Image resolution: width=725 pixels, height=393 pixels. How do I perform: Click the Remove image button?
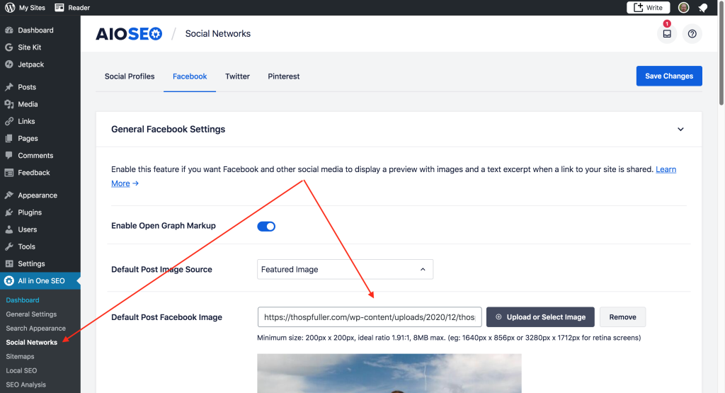click(x=622, y=317)
